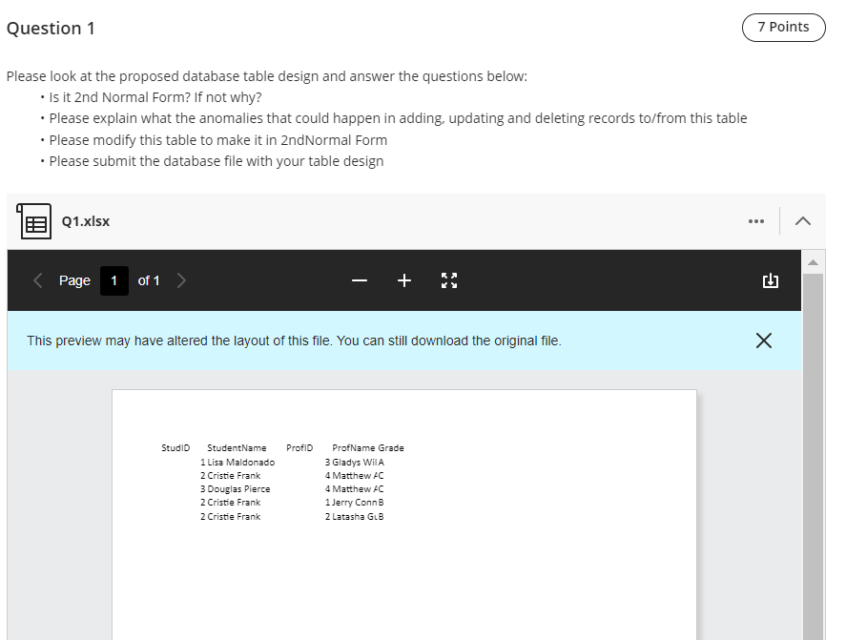Zoom in on the document preview

pos(403,280)
